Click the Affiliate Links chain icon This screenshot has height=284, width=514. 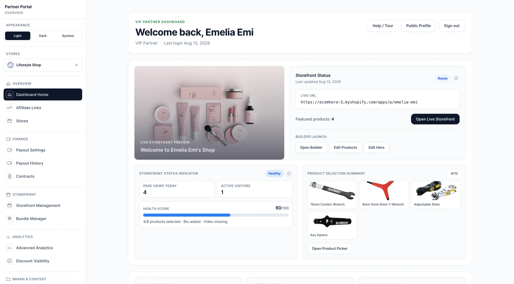tap(10, 108)
